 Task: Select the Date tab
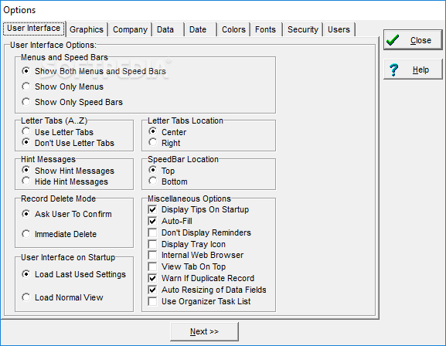coord(201,29)
